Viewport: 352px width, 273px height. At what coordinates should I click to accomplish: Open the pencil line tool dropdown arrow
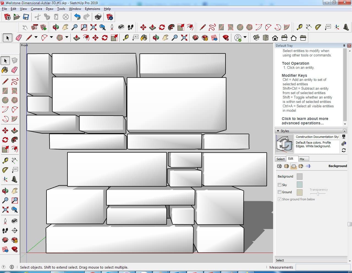click(x=36, y=37)
